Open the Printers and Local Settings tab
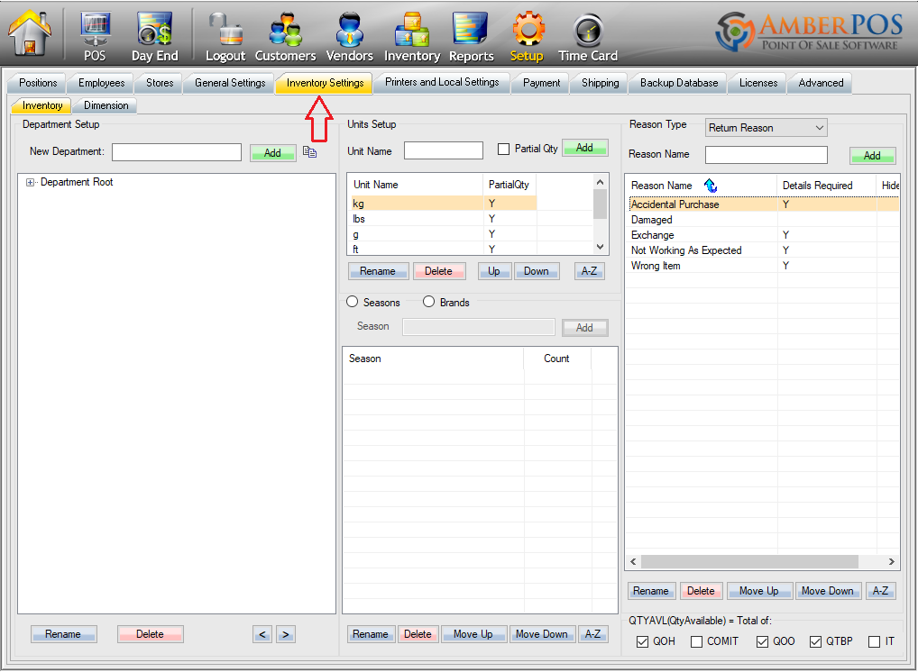The width and height of the screenshot is (918, 672). [x=442, y=83]
